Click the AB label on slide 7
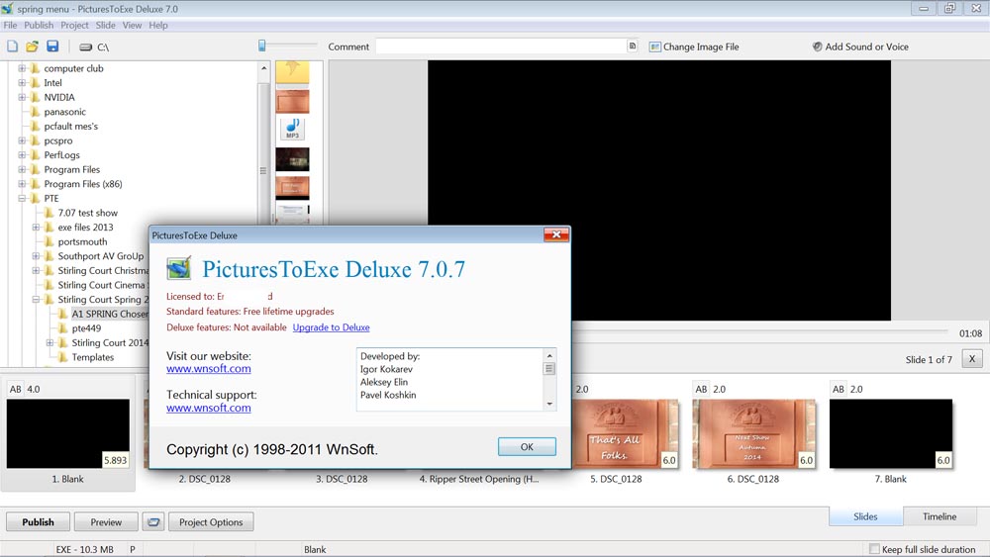This screenshot has width=990, height=557. [x=838, y=389]
